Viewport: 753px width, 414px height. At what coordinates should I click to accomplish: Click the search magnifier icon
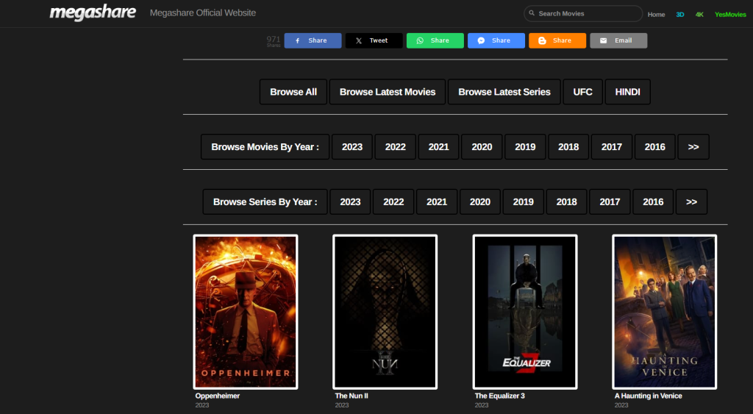(532, 13)
